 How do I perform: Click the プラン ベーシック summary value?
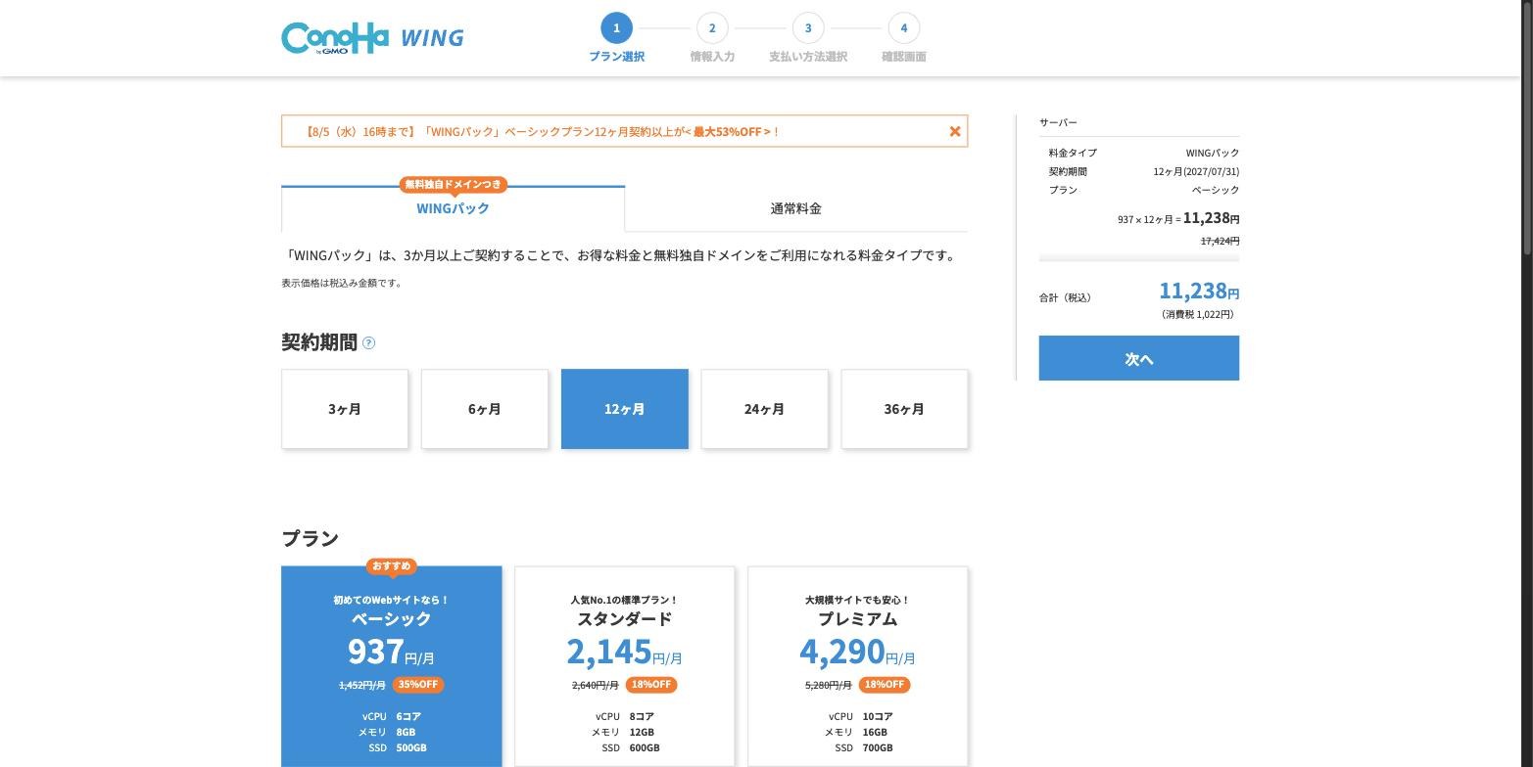pyautogui.click(x=1216, y=190)
